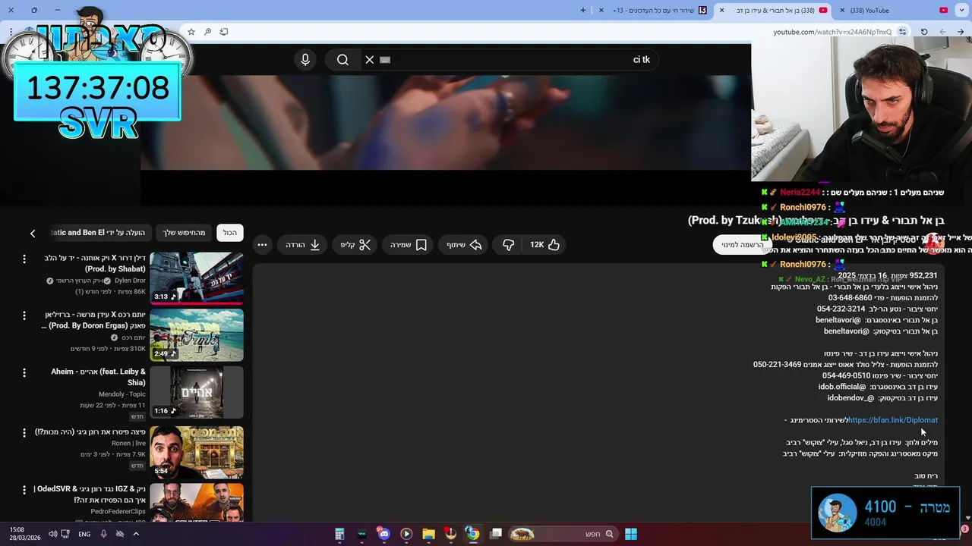Image resolution: width=972 pixels, height=546 pixels.
Task: Open Chrome from the taskbar
Action: 472,534
